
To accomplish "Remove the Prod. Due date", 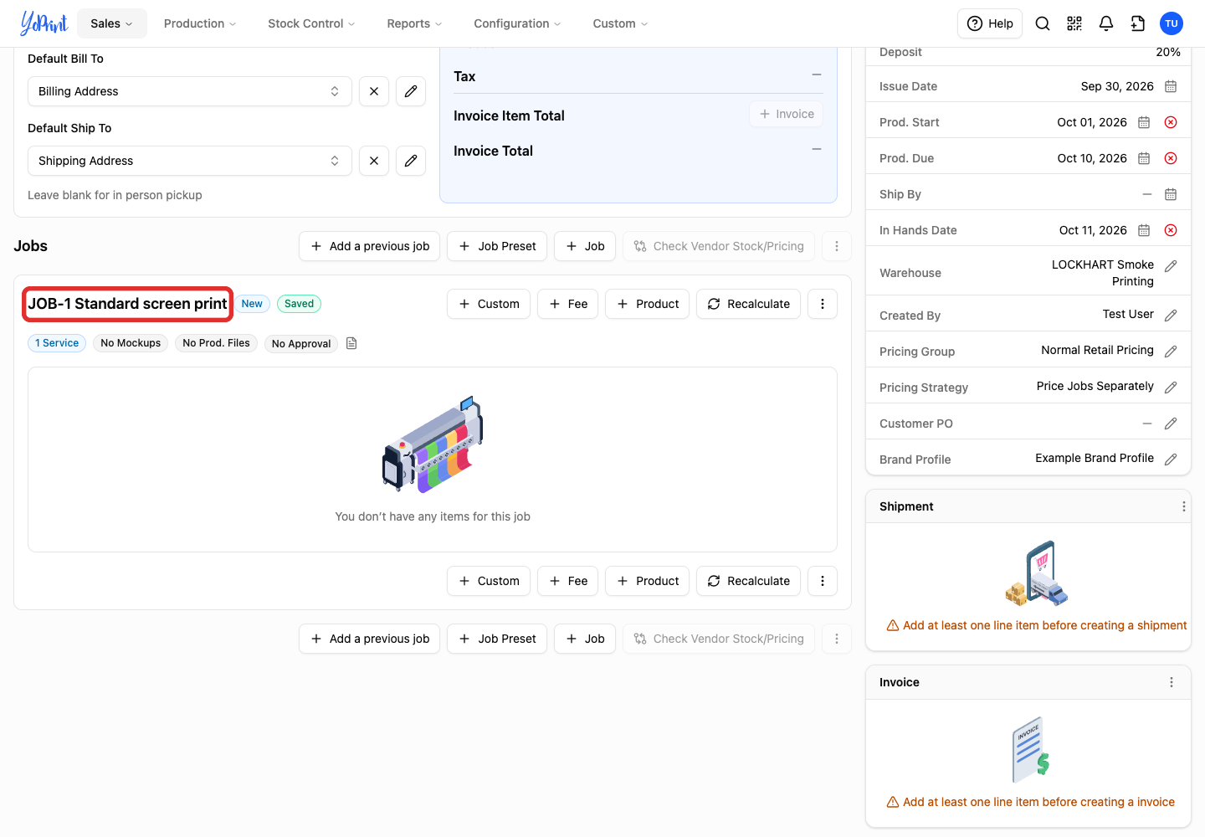I will [x=1171, y=158].
